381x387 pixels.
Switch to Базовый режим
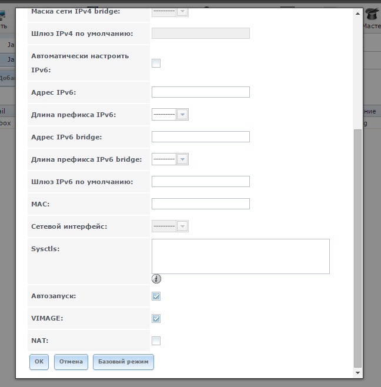coord(123,362)
